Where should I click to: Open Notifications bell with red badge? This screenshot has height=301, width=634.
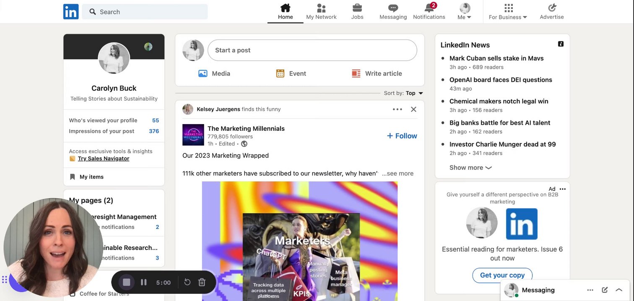tap(429, 12)
